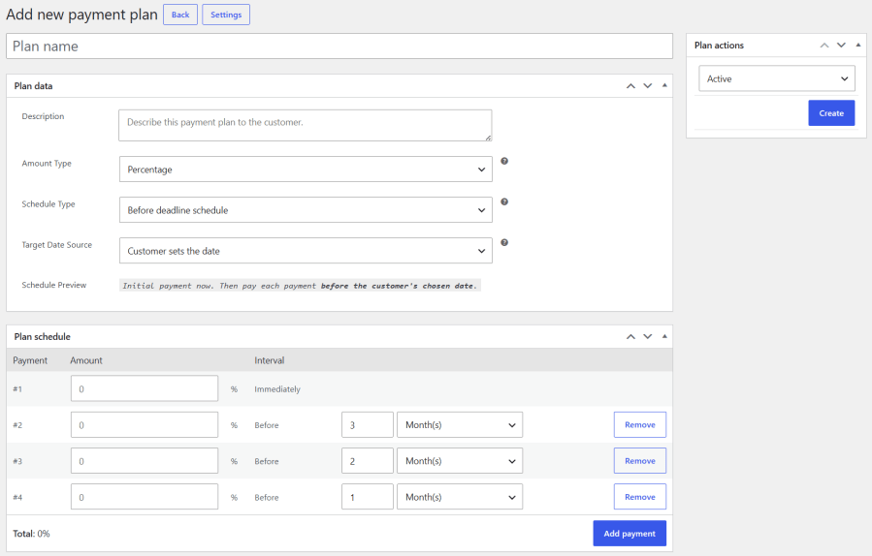Open Month(s) dropdown for payment #2

(x=460, y=425)
